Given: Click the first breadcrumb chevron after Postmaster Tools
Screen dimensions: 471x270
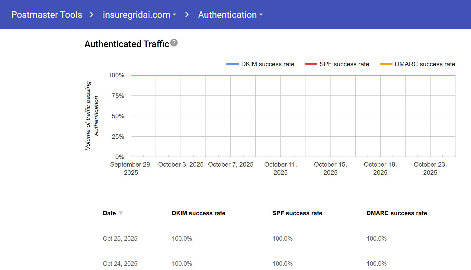Looking at the screenshot, I should [91, 15].
